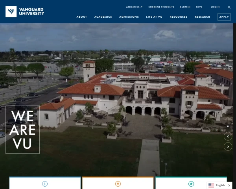
Task: Go to the Alumni page
Action: 185,7
